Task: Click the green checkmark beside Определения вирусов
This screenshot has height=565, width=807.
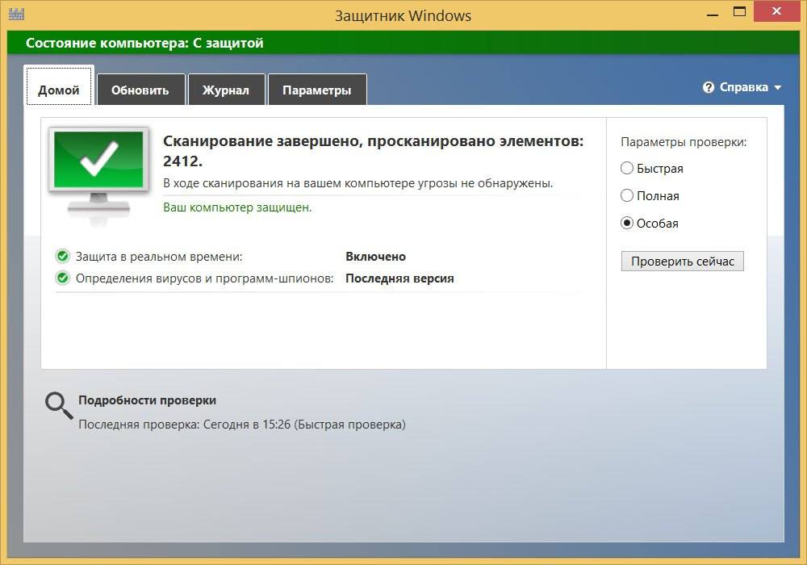Action: click(x=63, y=278)
